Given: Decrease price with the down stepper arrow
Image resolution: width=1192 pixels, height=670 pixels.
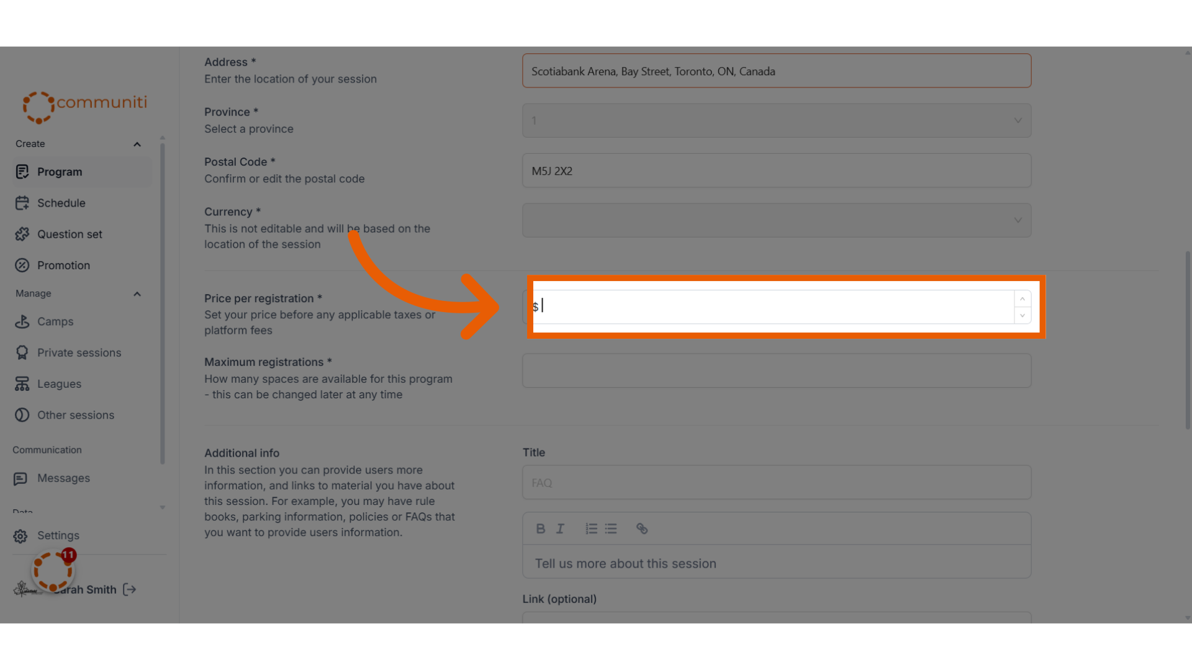Looking at the screenshot, I should (x=1023, y=315).
